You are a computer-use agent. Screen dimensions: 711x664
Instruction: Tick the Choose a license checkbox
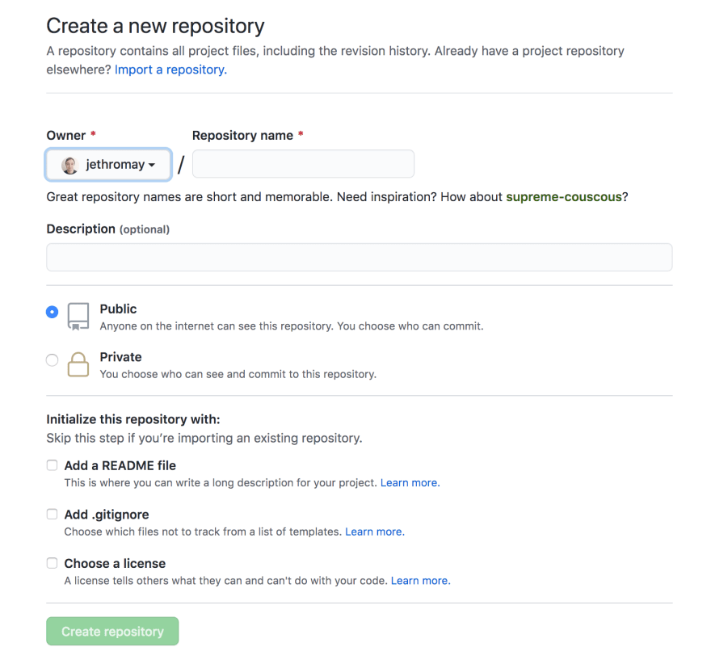tap(53, 563)
